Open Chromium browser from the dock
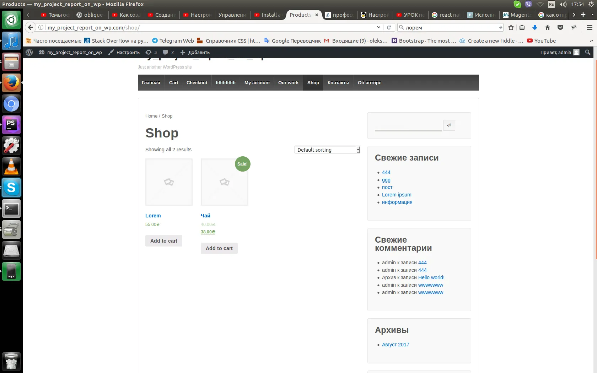 coord(11,104)
